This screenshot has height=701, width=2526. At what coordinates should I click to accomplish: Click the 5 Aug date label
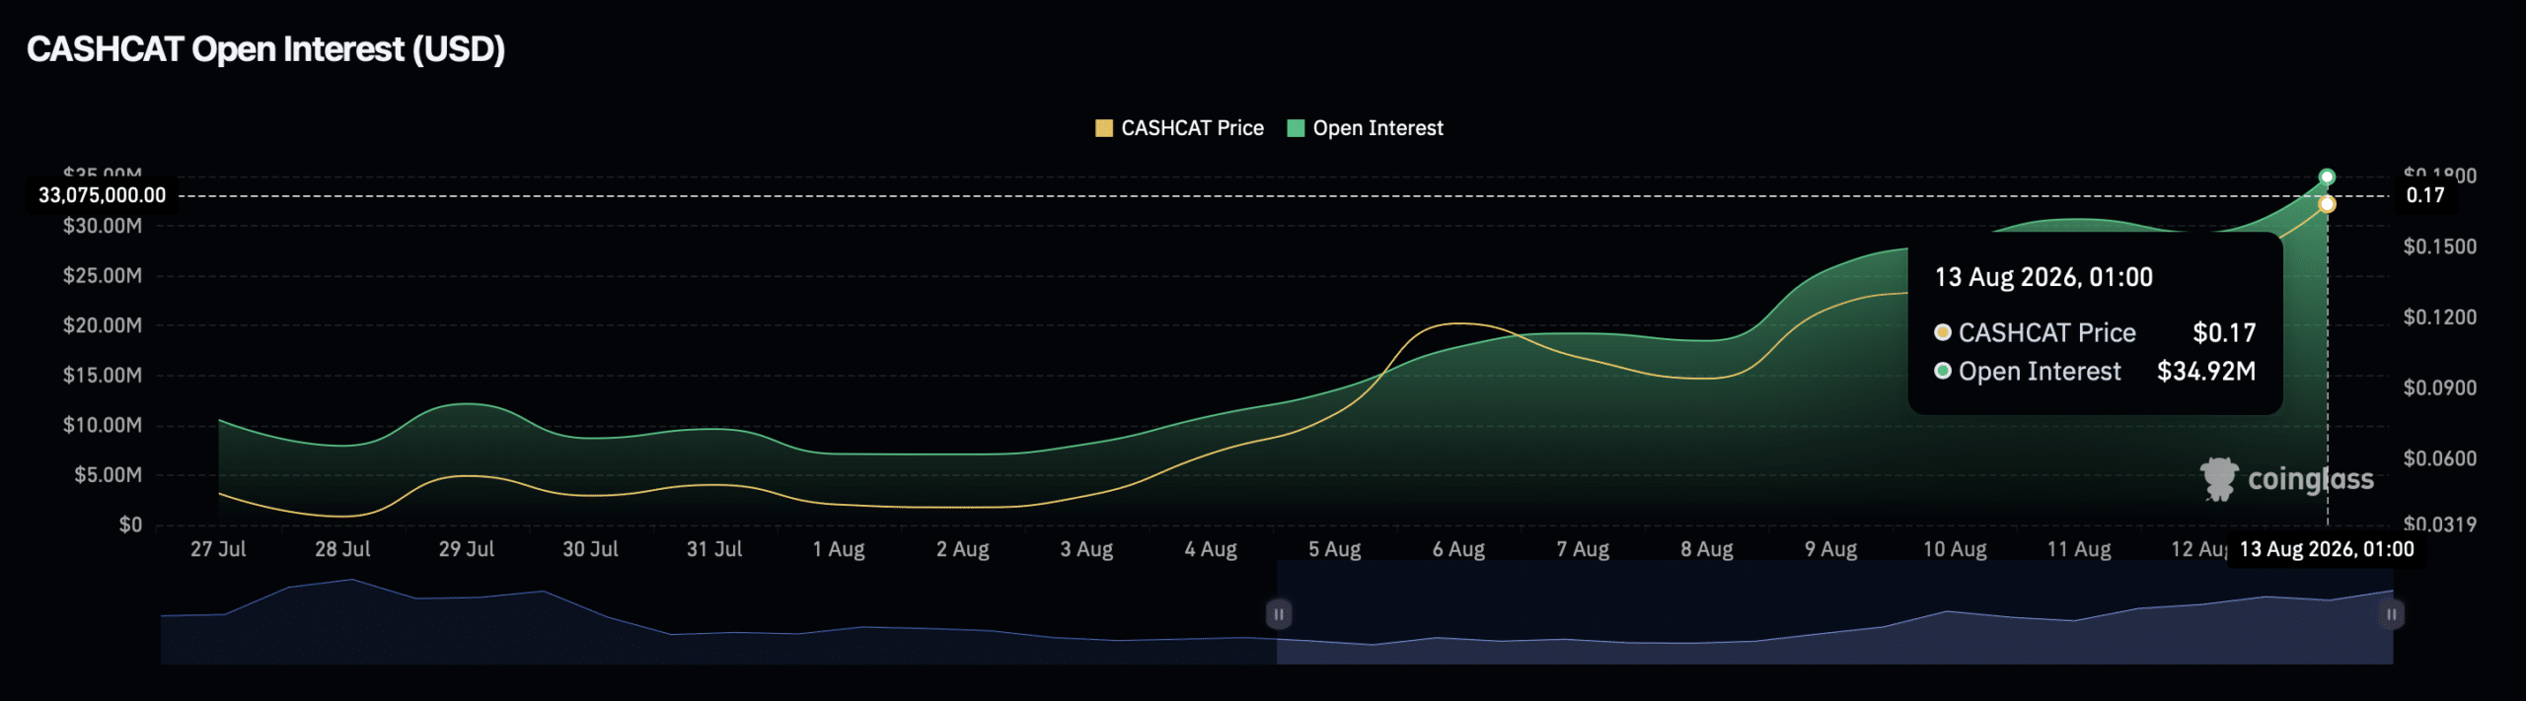point(1335,549)
